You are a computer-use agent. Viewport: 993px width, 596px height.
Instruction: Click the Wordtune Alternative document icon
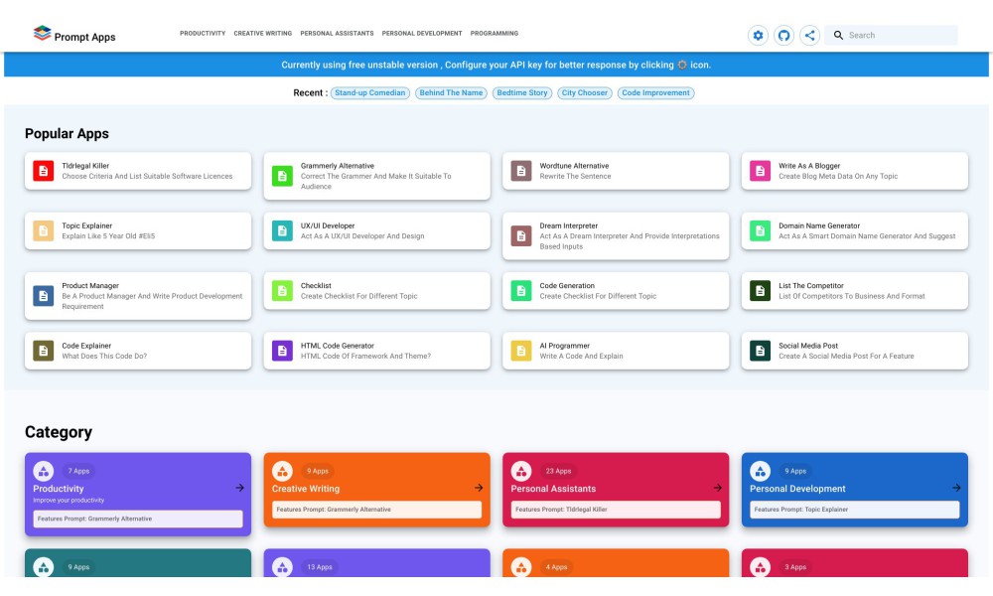pos(520,171)
